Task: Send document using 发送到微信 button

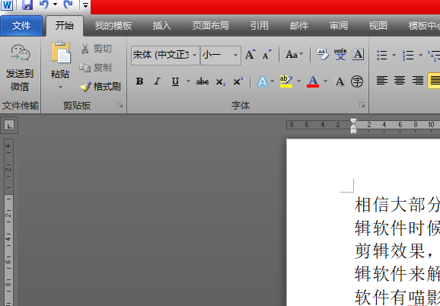Action: (20, 69)
